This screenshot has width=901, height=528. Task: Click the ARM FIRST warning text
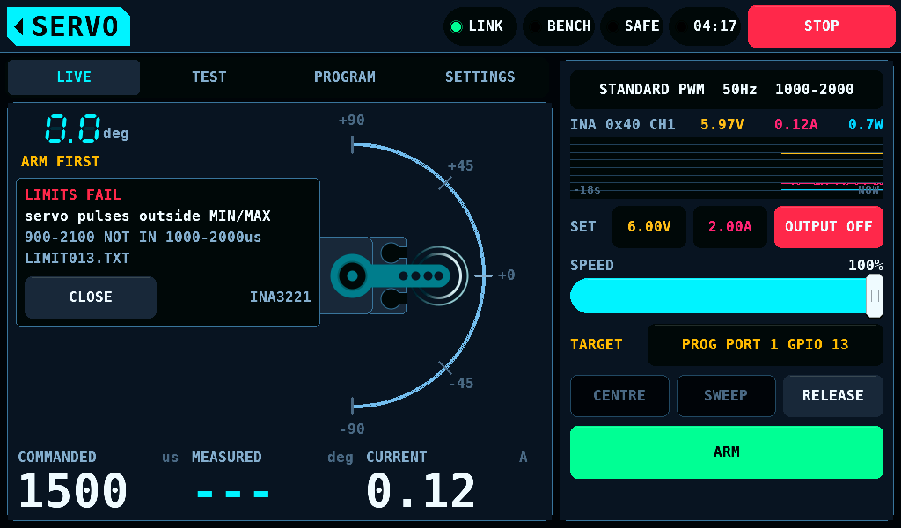point(61,161)
